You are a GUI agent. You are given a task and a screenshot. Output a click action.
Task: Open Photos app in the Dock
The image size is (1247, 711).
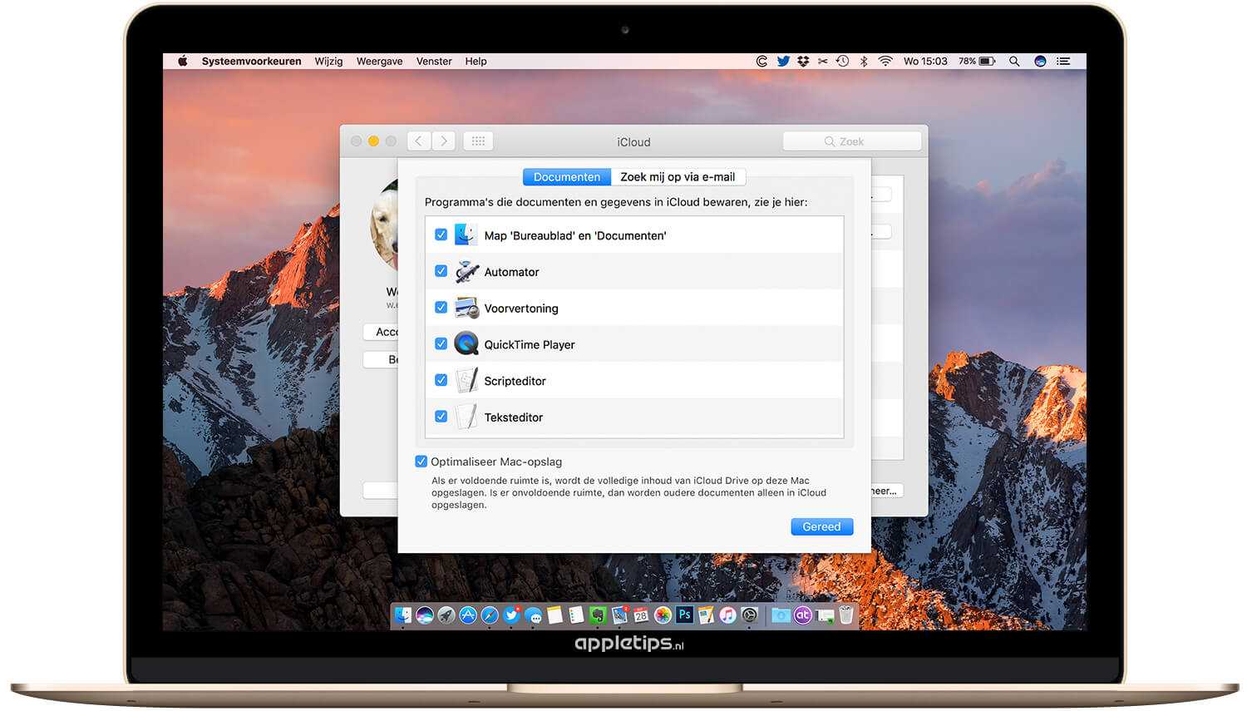[x=663, y=615]
